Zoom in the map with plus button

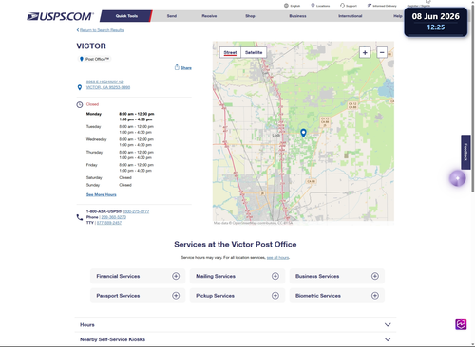pyautogui.click(x=365, y=52)
